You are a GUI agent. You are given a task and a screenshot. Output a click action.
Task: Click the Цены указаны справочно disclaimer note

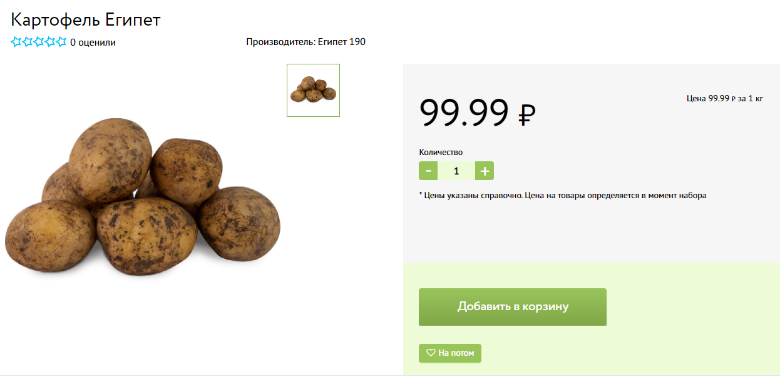pyautogui.click(x=562, y=196)
